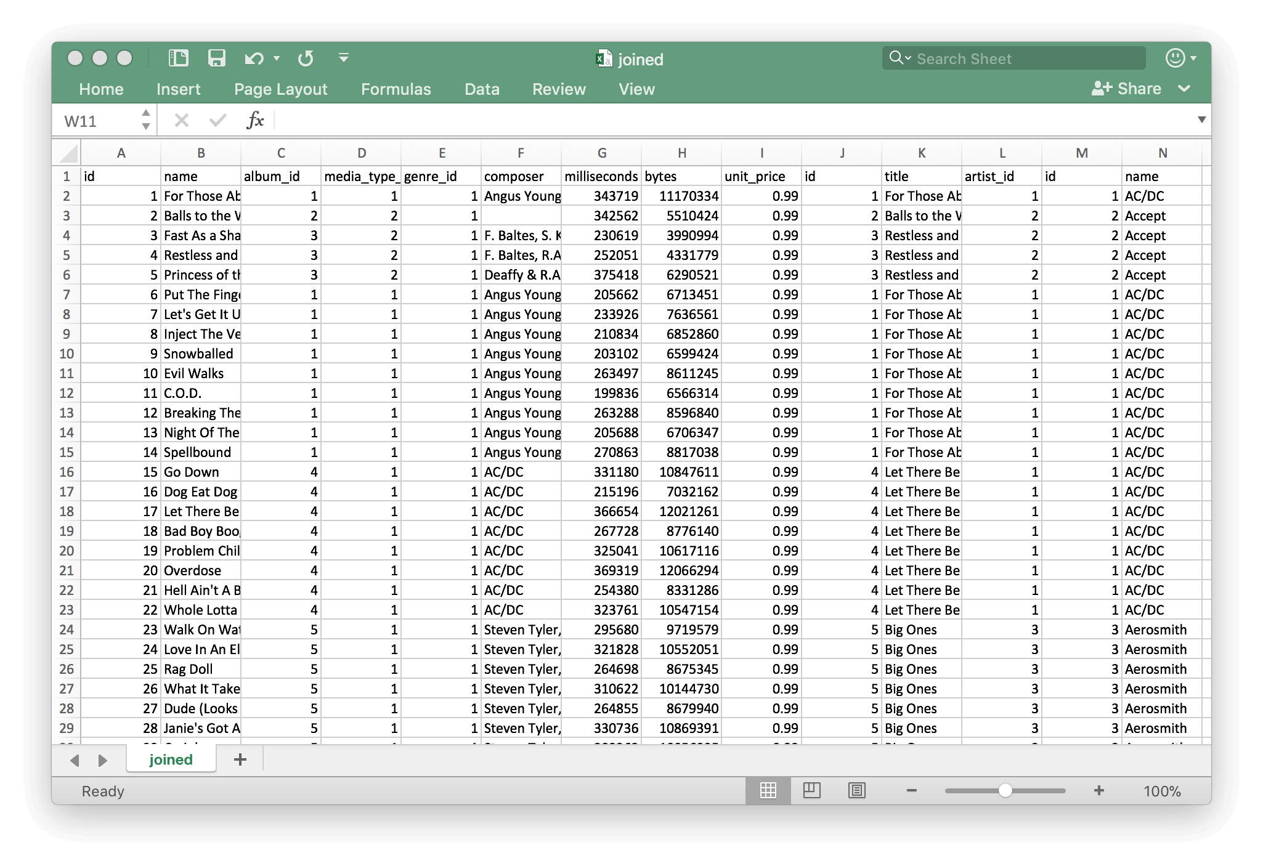1263x866 pixels.
Task: Switch to Page Layout view from status bar
Action: point(813,791)
